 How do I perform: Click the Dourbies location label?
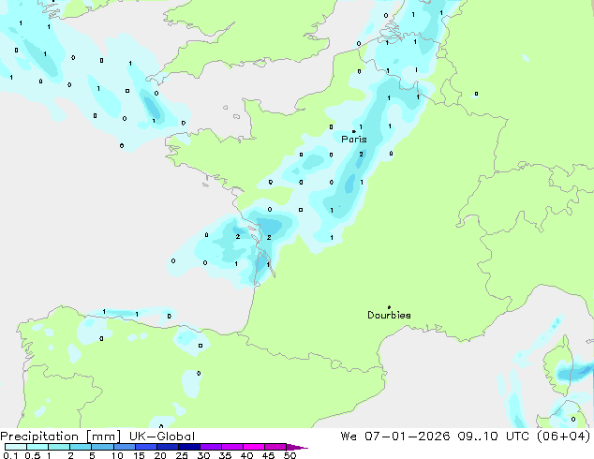[389, 315]
